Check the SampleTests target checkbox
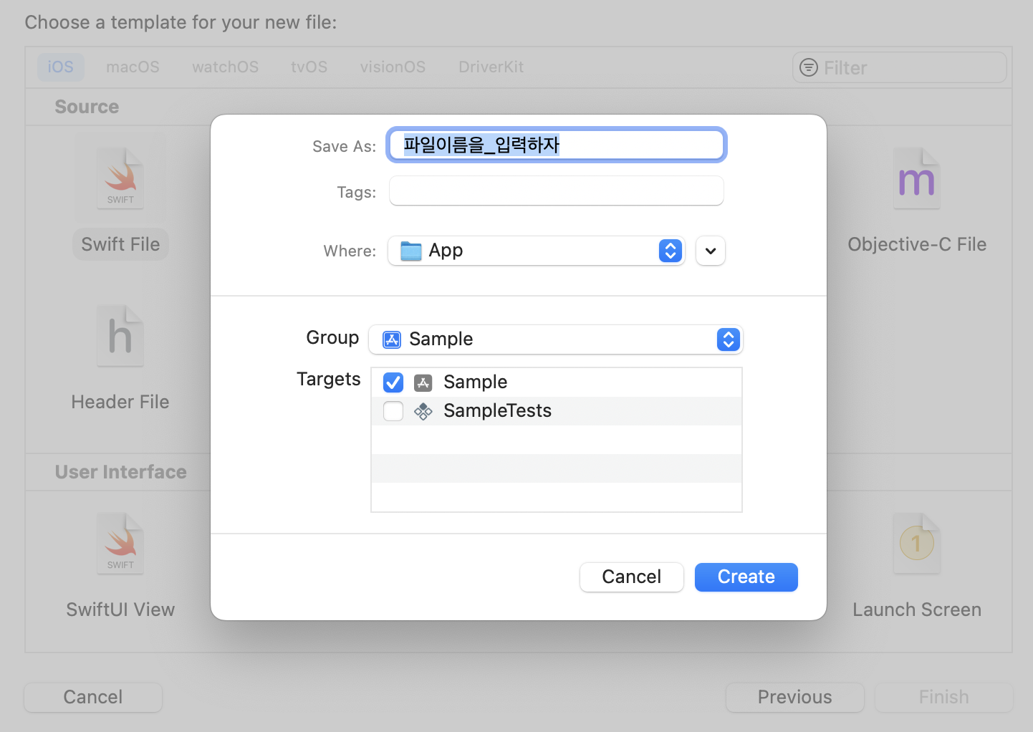Screen dimensions: 1033x732 click(393, 411)
